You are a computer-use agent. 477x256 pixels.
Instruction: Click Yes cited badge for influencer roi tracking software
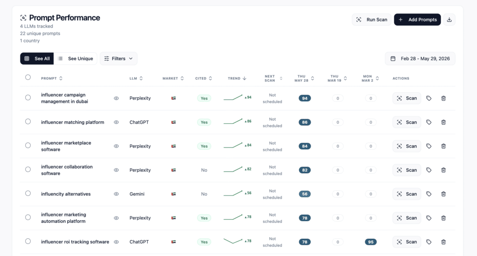pos(204,242)
